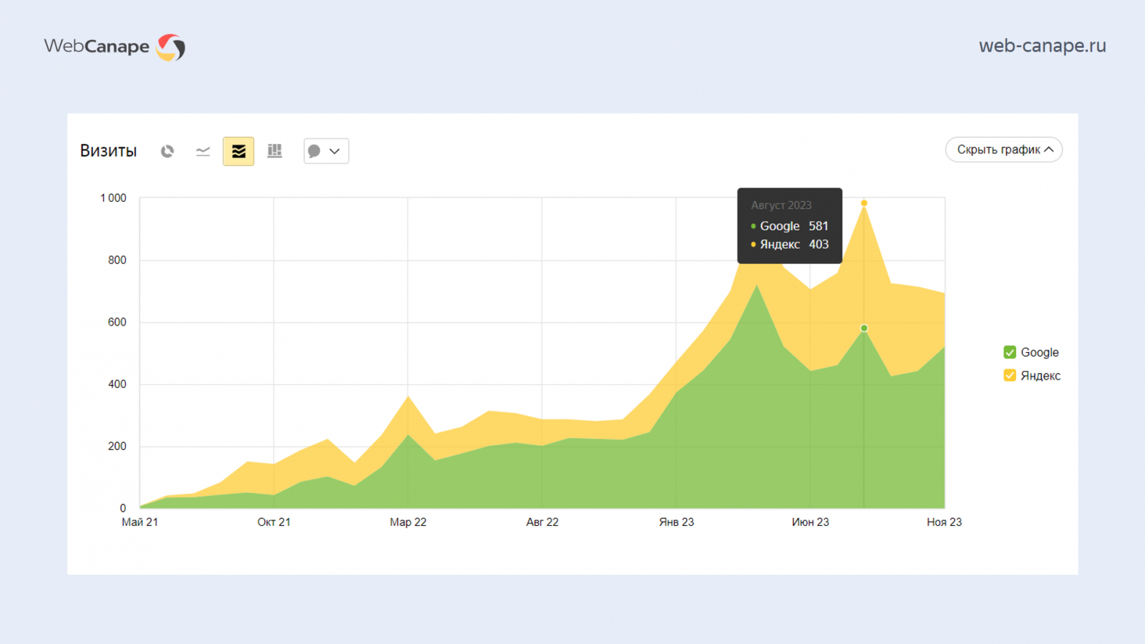Click the WebCanape brand name text
1145x644 pixels.
pos(97,47)
